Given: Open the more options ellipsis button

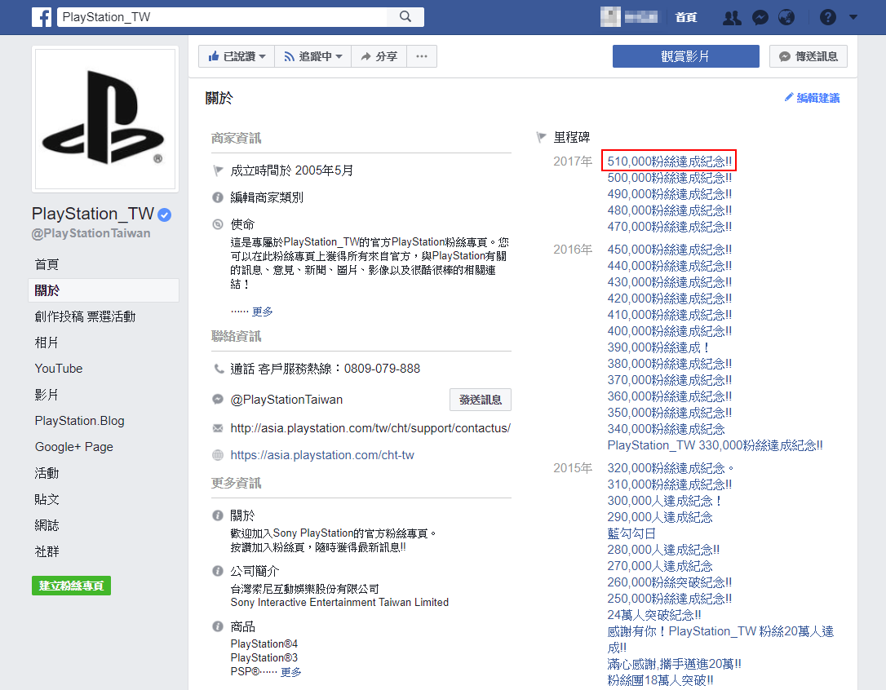Looking at the screenshot, I should coord(421,56).
